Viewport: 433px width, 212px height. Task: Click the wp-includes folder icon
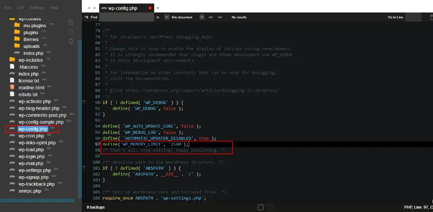[x=12, y=60]
